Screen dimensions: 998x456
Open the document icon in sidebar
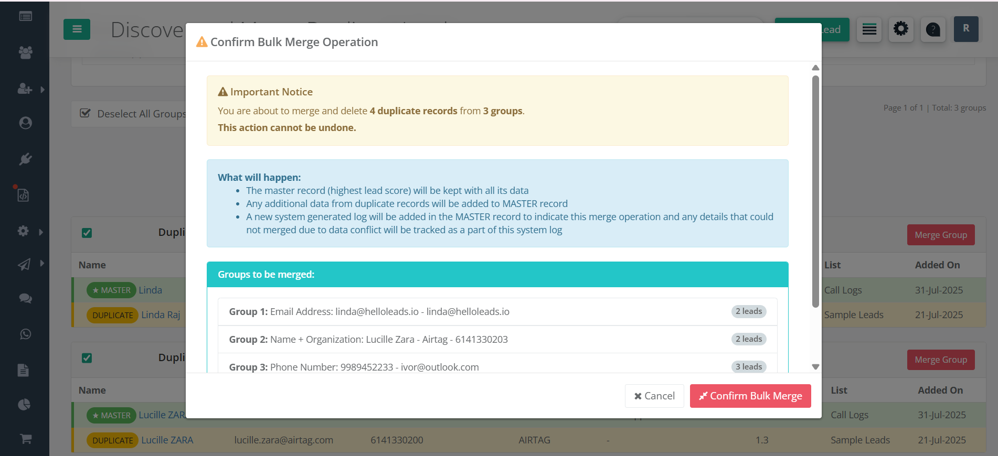pyautogui.click(x=23, y=370)
